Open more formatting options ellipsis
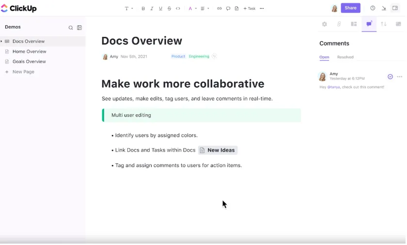The image size is (407, 245). coord(262,9)
